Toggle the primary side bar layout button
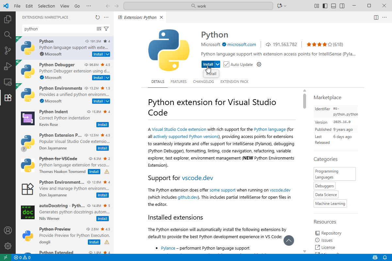Image resolution: width=392 pixels, height=261 pixels. (325, 6)
